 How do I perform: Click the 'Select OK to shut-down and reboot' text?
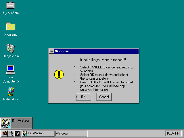[x=104, y=77]
